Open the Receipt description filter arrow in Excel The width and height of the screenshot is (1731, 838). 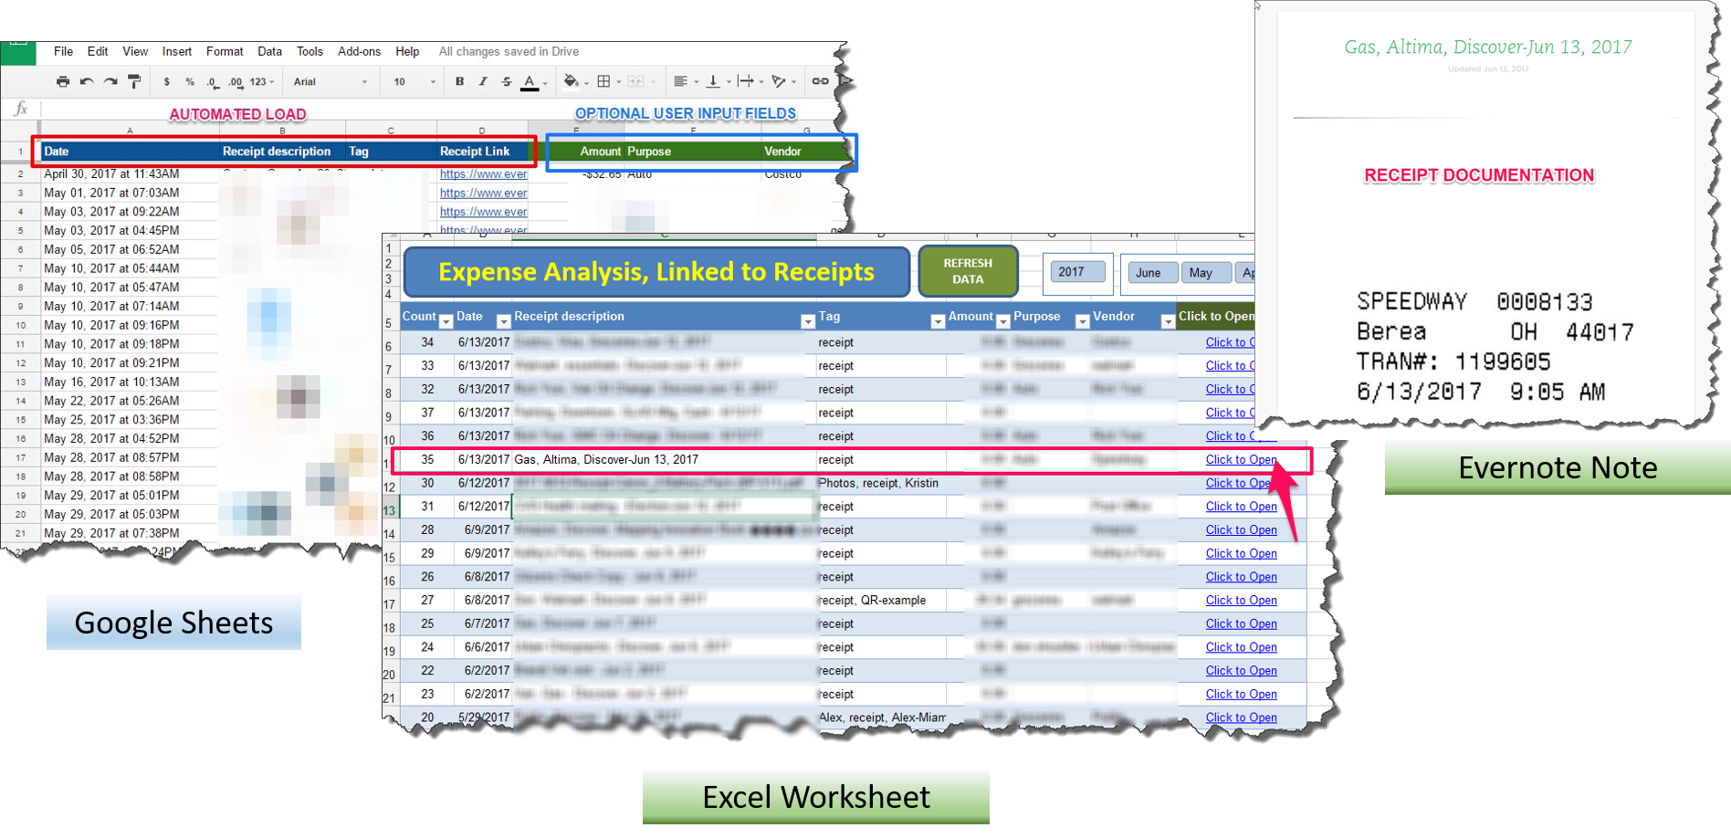click(807, 321)
